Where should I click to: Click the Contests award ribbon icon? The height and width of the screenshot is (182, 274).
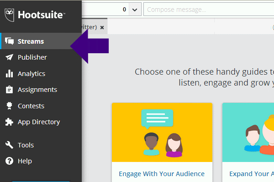[9, 106]
